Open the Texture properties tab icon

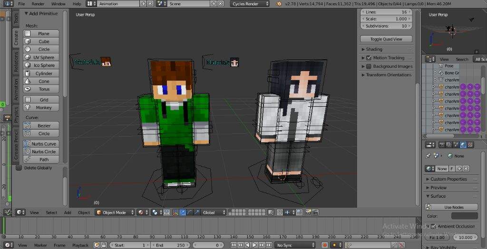470,145
